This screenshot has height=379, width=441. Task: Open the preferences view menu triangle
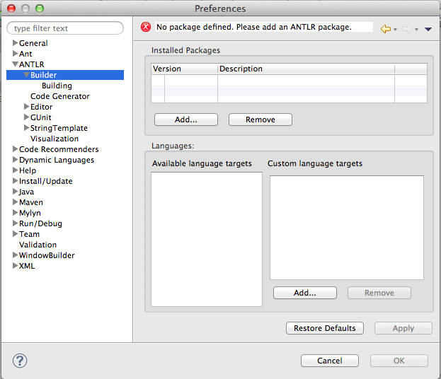(428, 29)
